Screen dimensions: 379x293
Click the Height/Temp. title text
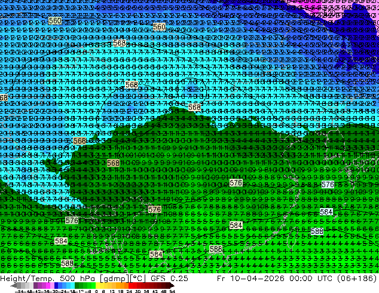coord(27,279)
